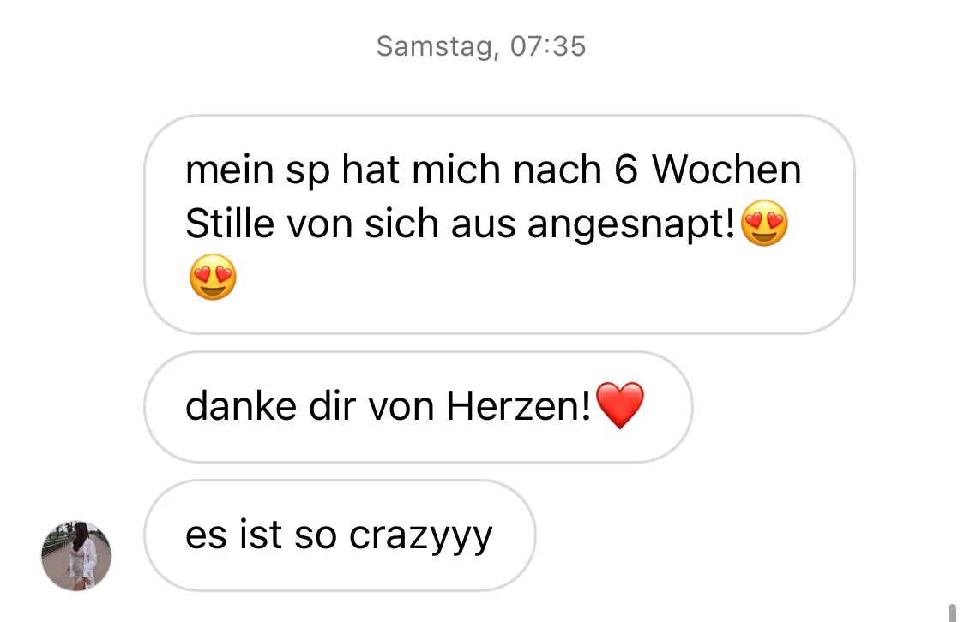964x622 pixels.
Task: Click the scrollbar handle at bottom right
Action: tap(952, 613)
